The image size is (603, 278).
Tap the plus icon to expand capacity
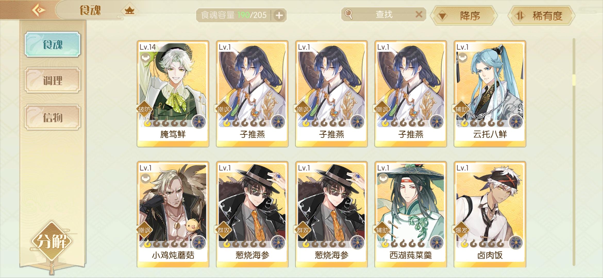click(x=279, y=15)
